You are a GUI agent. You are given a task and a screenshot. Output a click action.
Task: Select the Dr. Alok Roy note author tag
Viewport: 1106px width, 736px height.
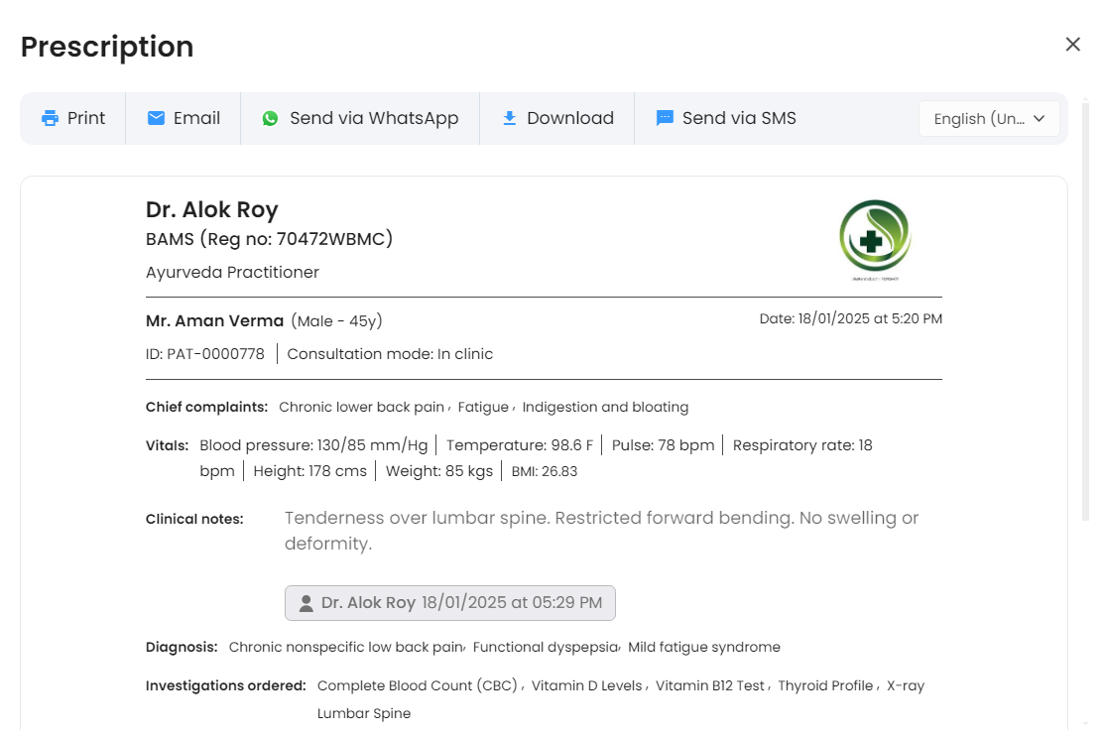449,603
